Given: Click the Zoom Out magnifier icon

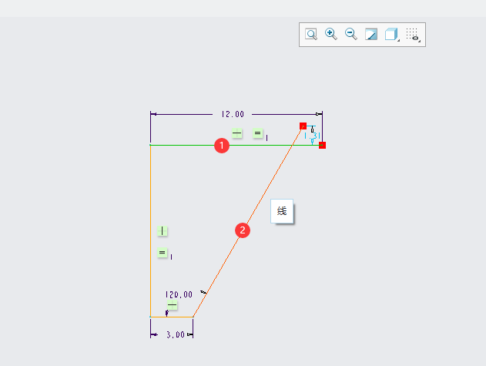Looking at the screenshot, I should (x=351, y=34).
